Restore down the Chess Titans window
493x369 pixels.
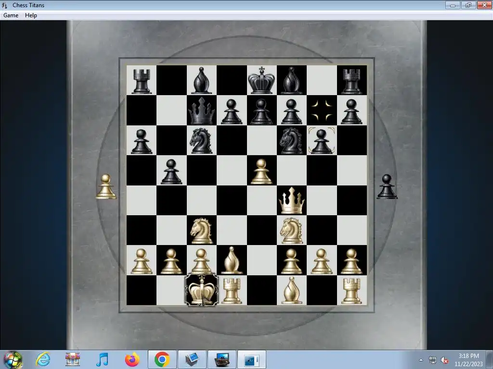coord(468,5)
